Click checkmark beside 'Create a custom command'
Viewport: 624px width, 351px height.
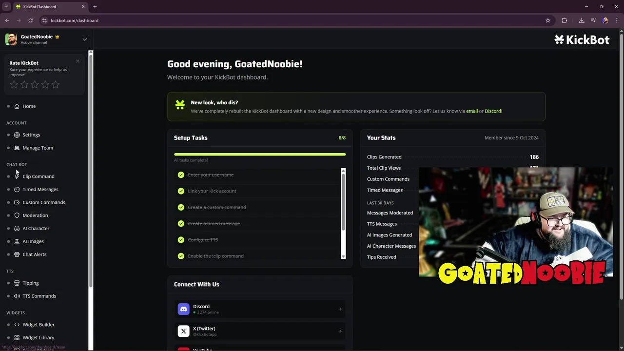(181, 207)
